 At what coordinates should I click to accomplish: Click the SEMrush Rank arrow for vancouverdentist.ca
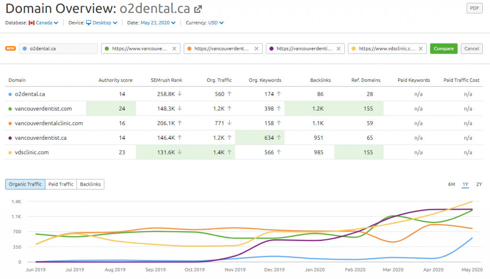[180, 137]
